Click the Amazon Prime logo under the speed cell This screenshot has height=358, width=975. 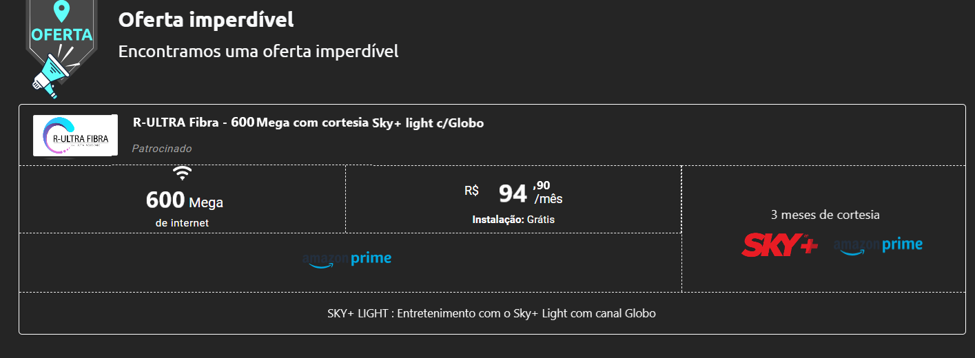(347, 260)
